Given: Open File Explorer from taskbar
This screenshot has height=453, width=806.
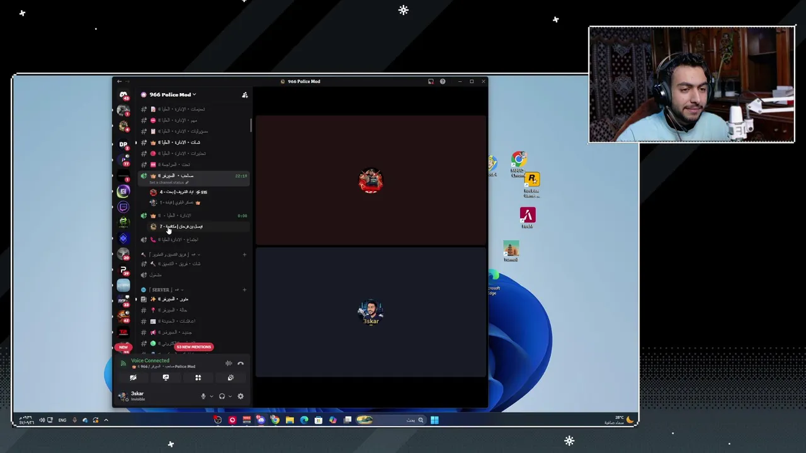Looking at the screenshot, I should coord(290,420).
